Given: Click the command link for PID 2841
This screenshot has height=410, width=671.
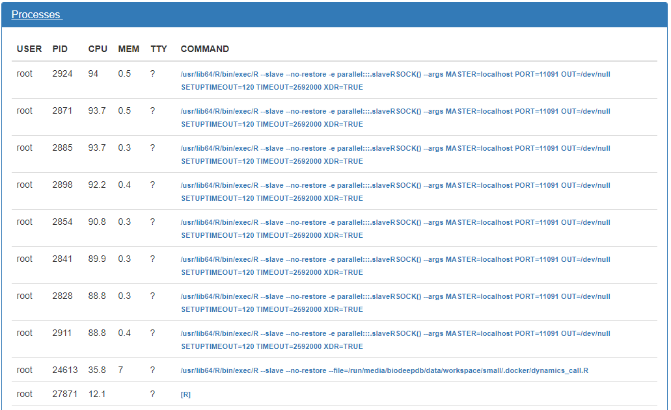Looking at the screenshot, I should click(x=395, y=260).
